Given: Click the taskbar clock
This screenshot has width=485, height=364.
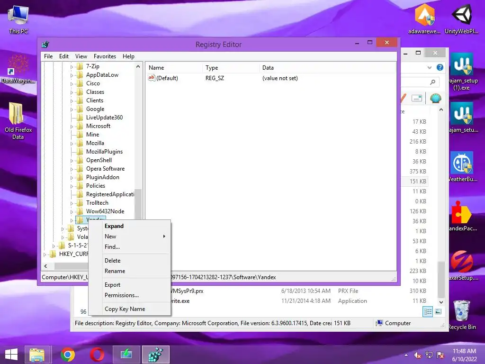Looking at the screenshot, I should pyautogui.click(x=464, y=355).
